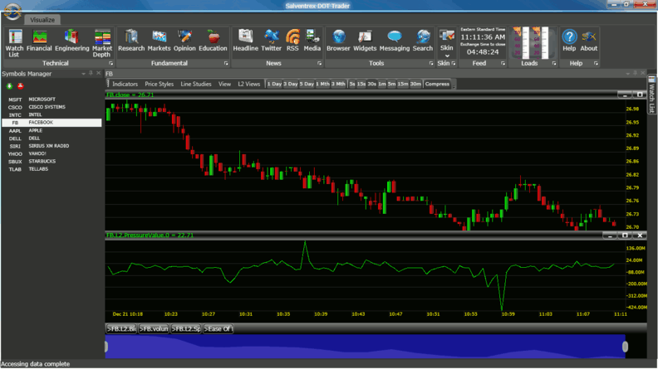Click the application logo orb
Viewport: 658px width, 369px height.
pos(12,11)
